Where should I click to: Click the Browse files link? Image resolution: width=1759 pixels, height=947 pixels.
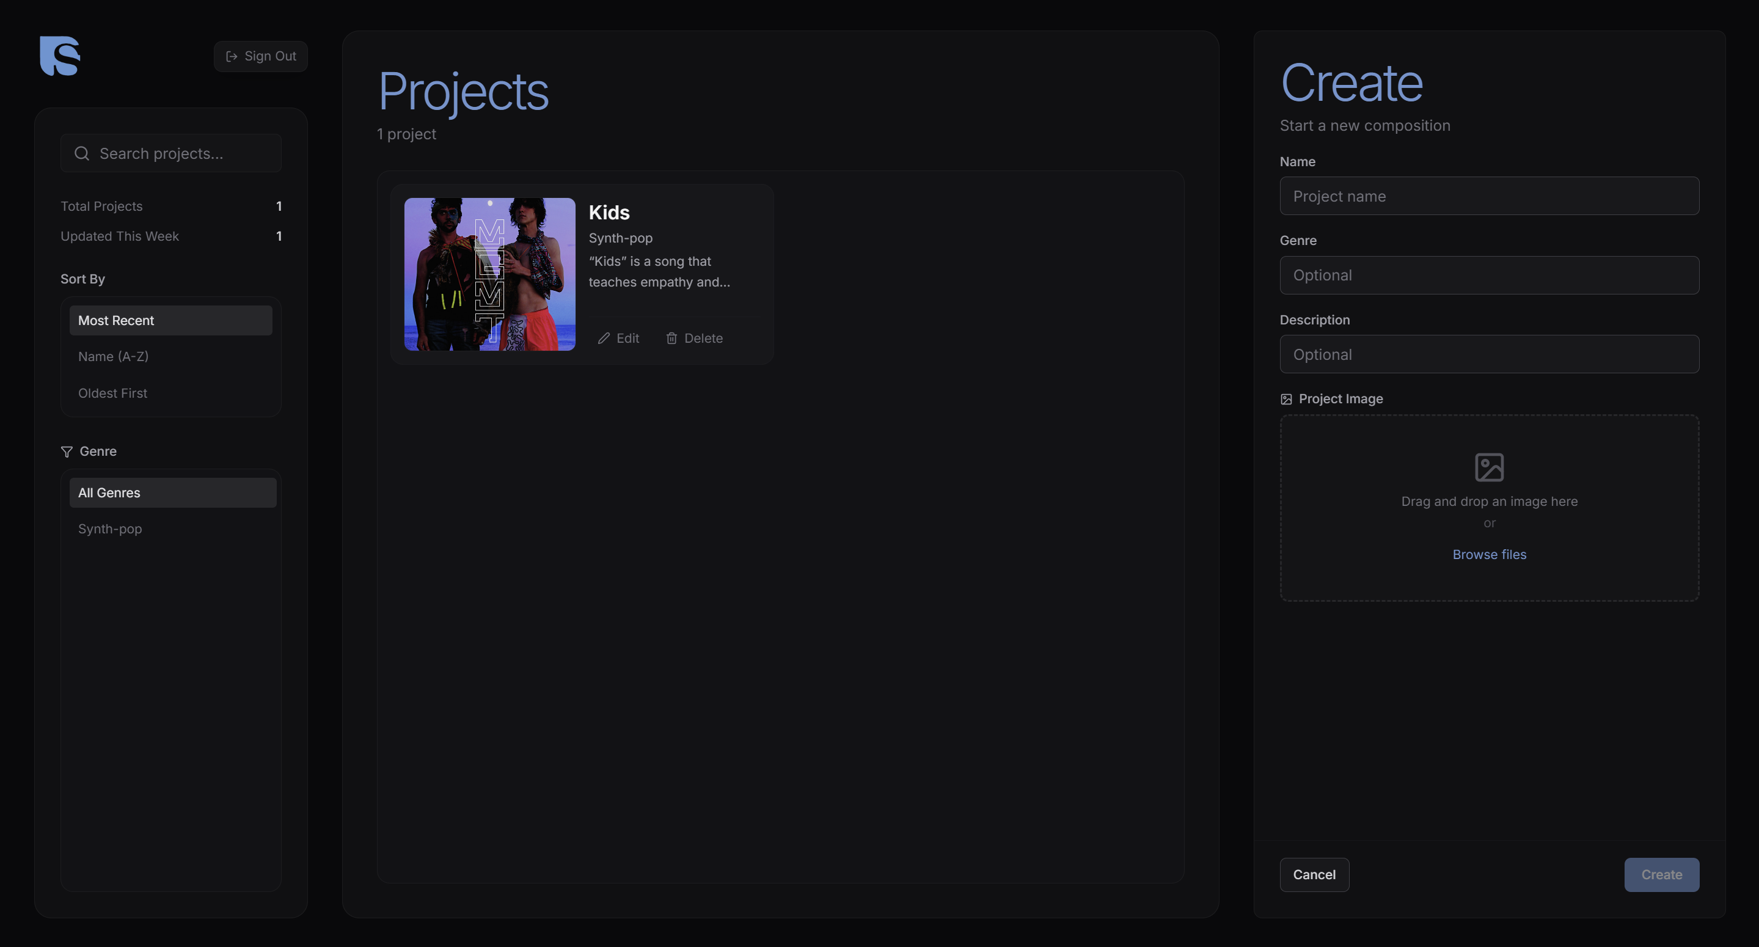point(1488,554)
